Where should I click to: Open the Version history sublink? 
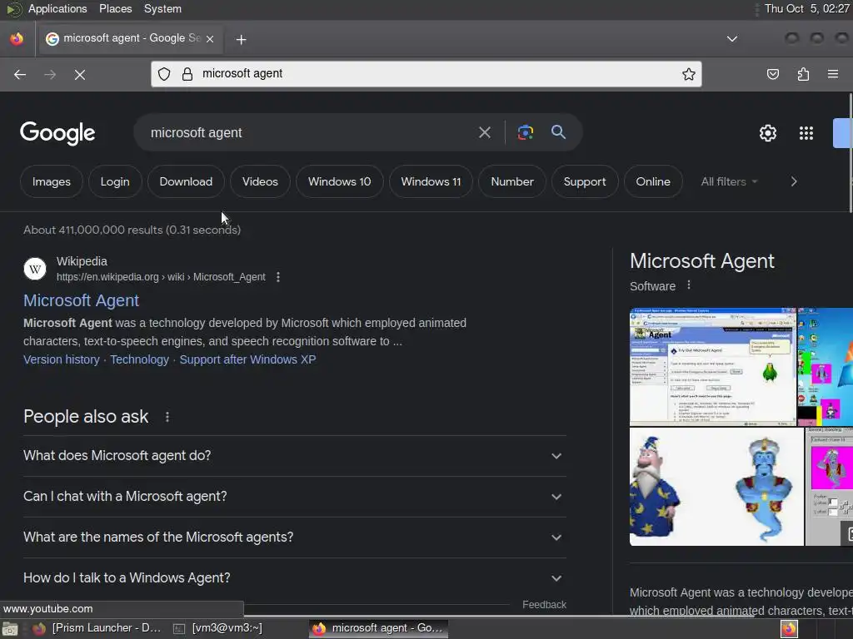pyautogui.click(x=62, y=359)
